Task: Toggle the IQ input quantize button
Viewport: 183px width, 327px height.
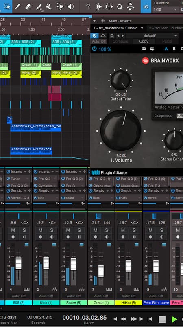Action: [x=146, y=7]
